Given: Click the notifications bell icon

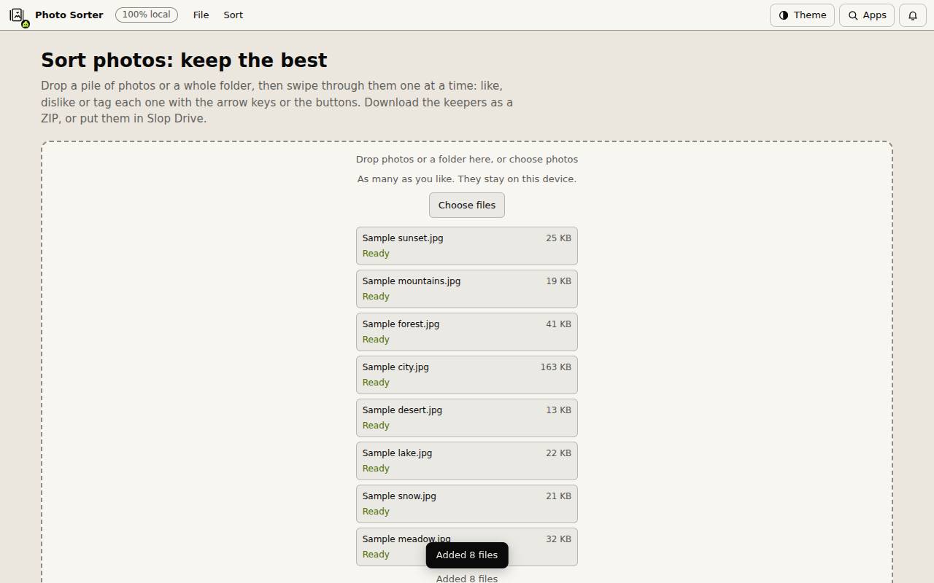Looking at the screenshot, I should click(x=912, y=15).
